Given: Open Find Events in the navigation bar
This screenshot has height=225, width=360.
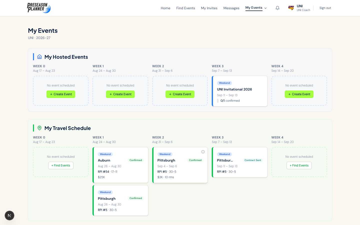Looking at the screenshot, I should pyautogui.click(x=185, y=8).
